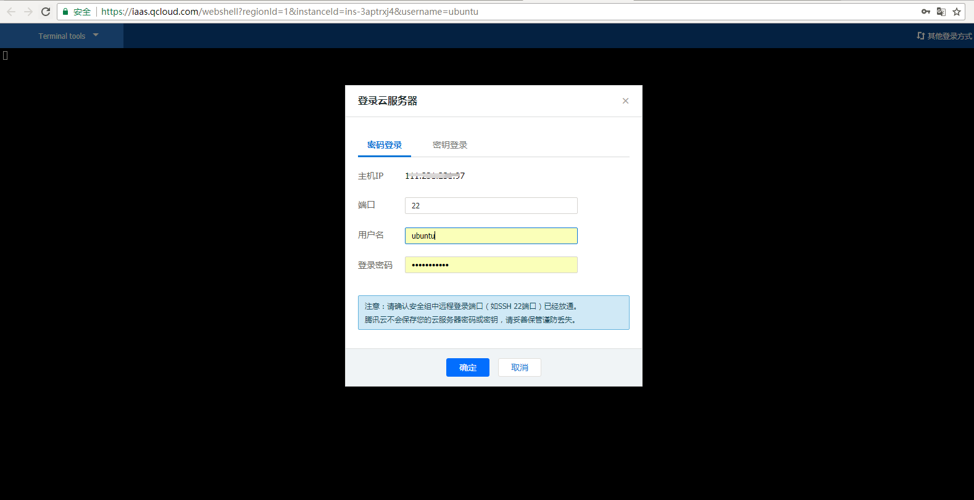974x500 pixels.
Task: Click the 主机IP address value
Action: click(435, 176)
